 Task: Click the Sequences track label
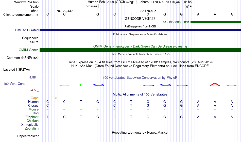[x=30, y=38]
